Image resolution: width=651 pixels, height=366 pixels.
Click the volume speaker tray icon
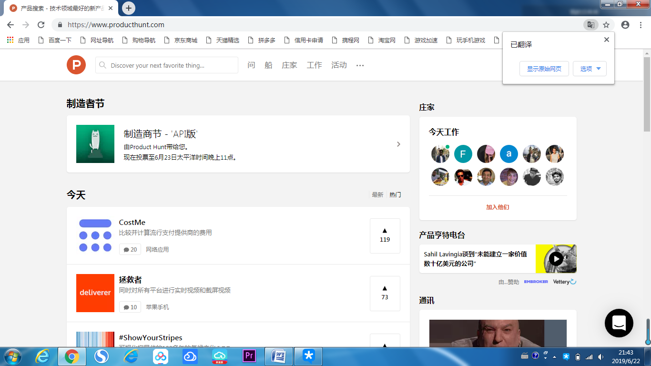coord(600,357)
